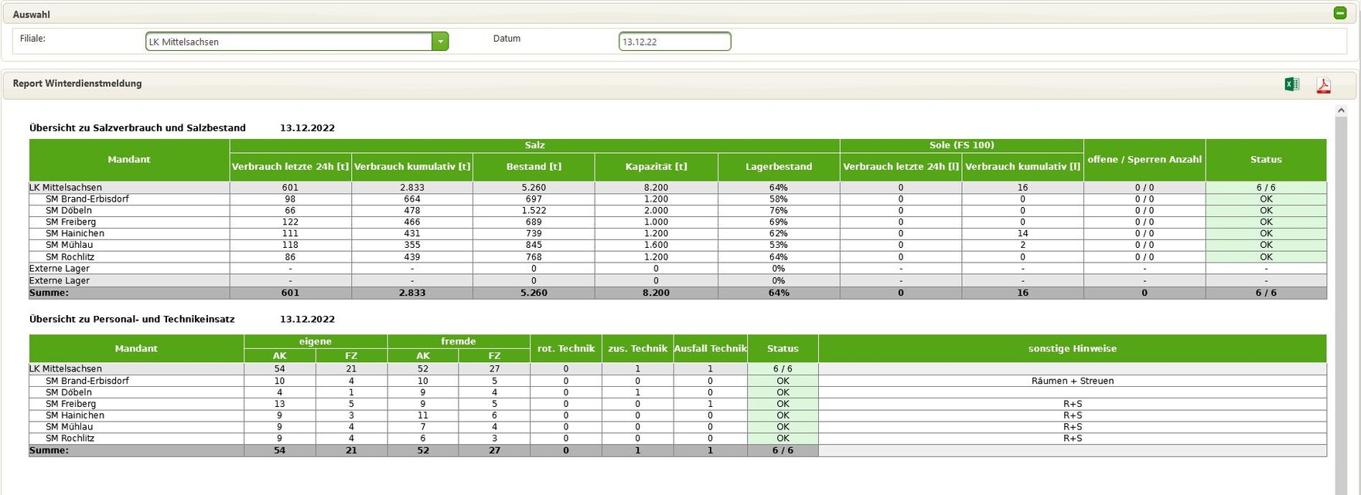The width and height of the screenshot is (1361, 495).
Task: Click the Sole (FS 100) group header
Action: [962, 145]
